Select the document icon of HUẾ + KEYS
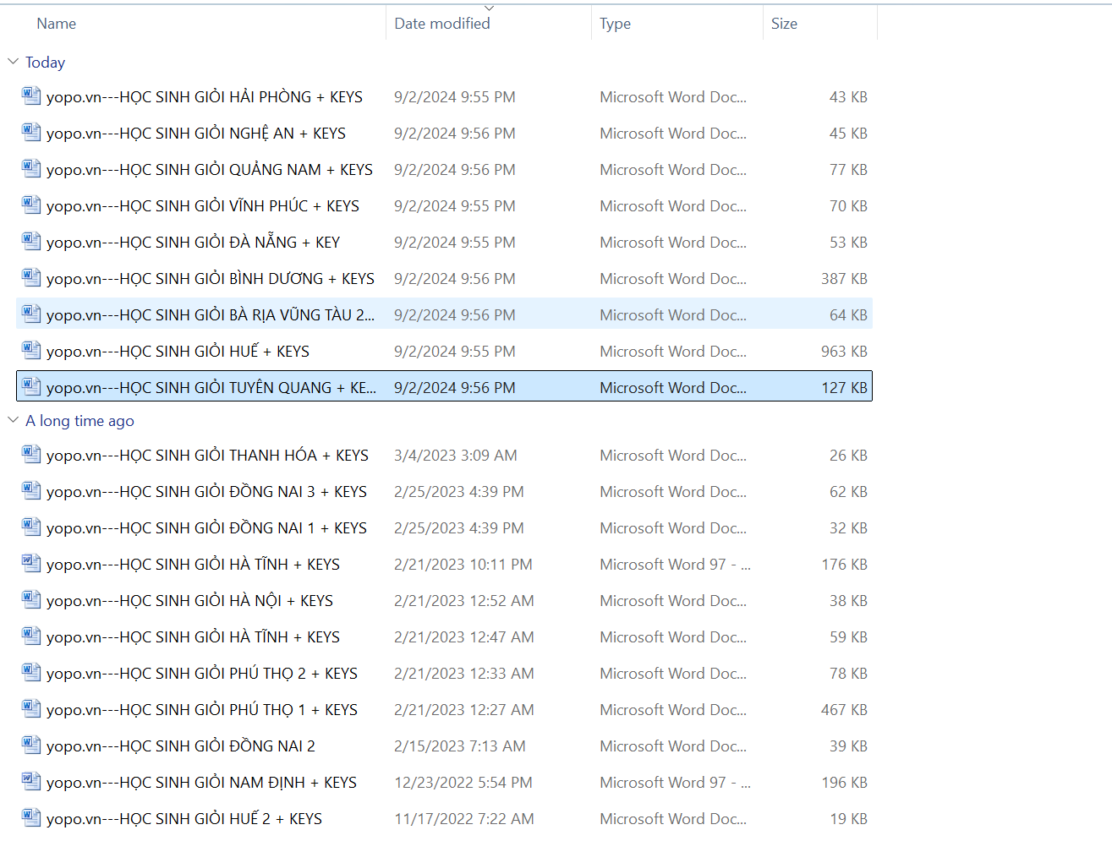The width and height of the screenshot is (1112, 863). (x=31, y=350)
